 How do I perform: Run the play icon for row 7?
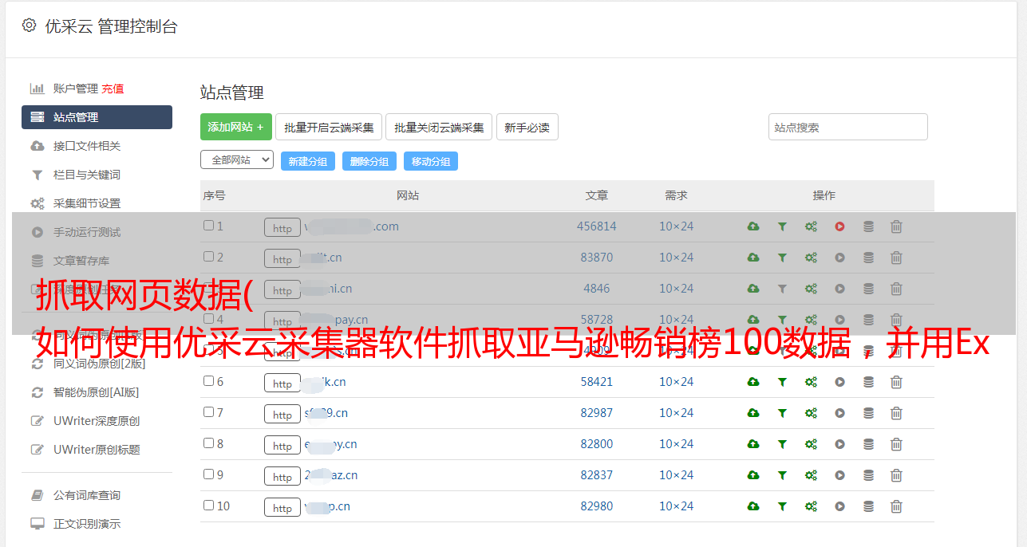click(x=839, y=413)
